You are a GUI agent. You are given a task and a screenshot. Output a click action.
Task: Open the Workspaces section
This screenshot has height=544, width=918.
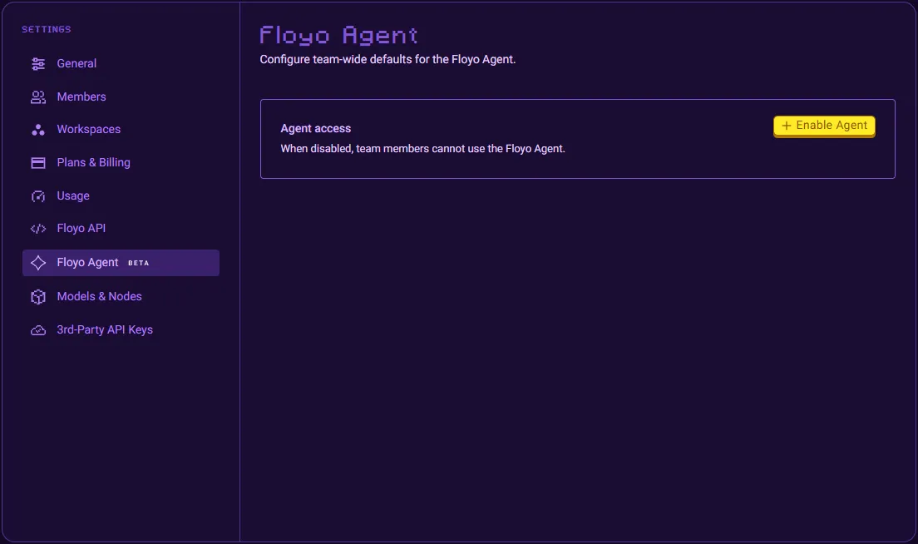[121, 130]
